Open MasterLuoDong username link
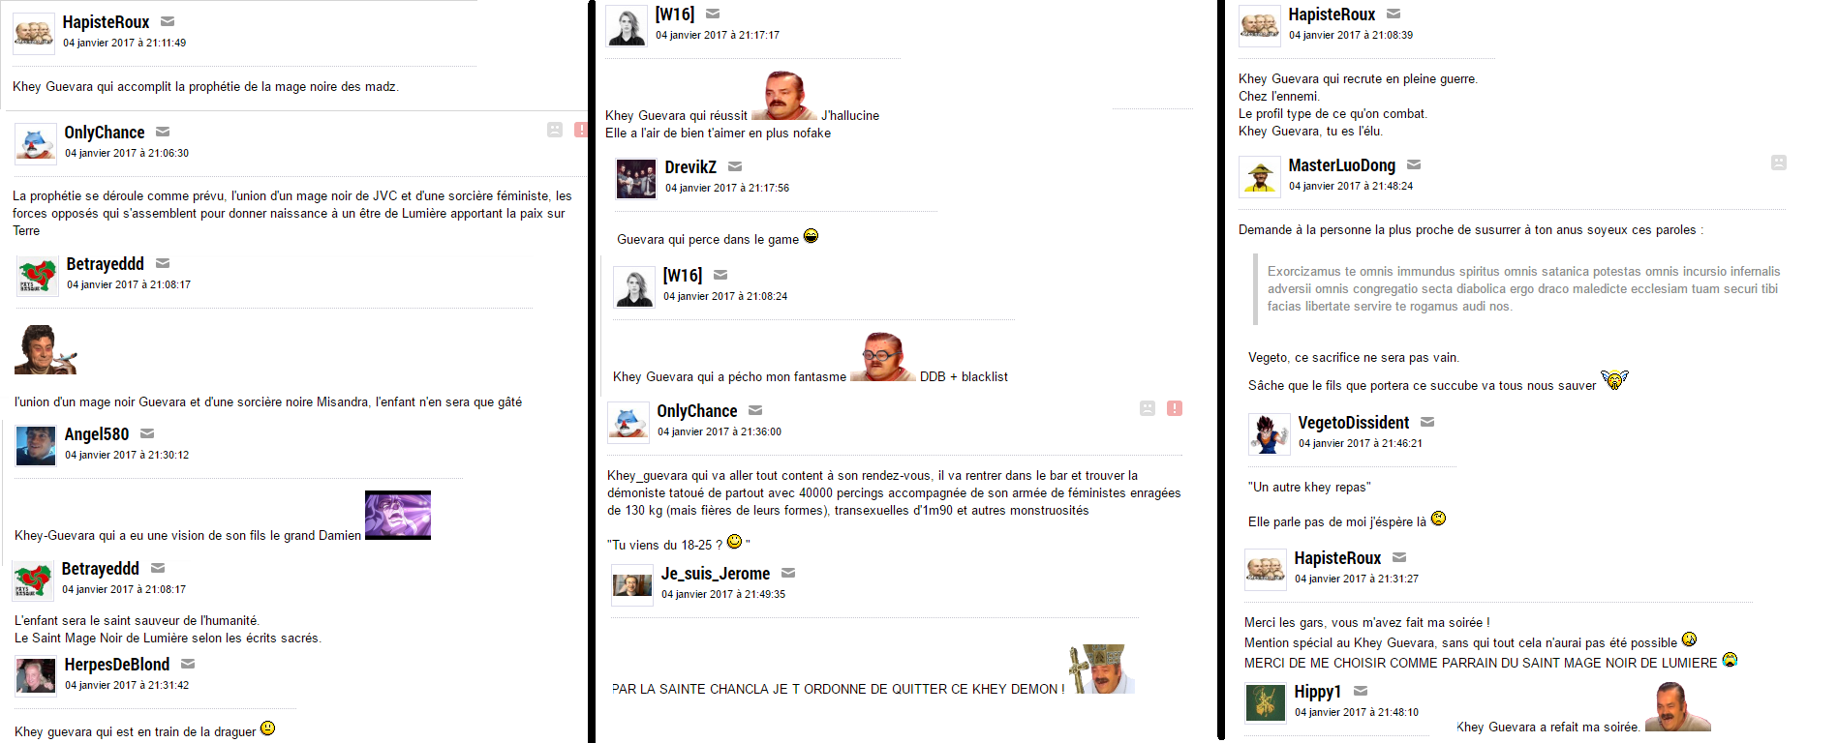This screenshot has height=743, width=1838. click(x=1341, y=165)
